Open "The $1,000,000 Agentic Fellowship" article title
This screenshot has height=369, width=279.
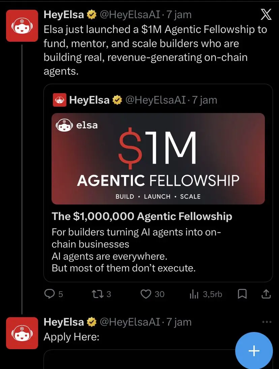click(x=142, y=216)
